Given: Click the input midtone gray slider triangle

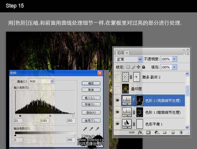Looking at the screenshot, I should [50, 116].
